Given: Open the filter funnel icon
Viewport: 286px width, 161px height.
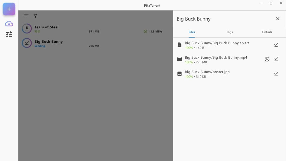Looking at the screenshot, I should click(x=35, y=16).
